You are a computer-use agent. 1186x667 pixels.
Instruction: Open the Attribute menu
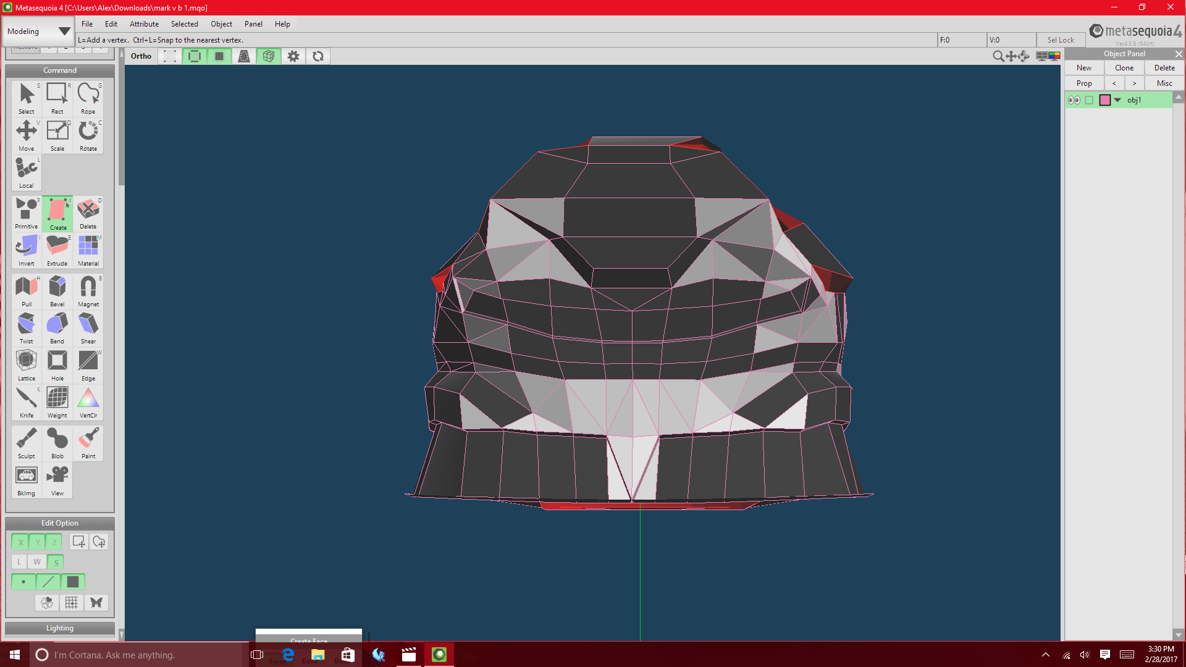[144, 24]
